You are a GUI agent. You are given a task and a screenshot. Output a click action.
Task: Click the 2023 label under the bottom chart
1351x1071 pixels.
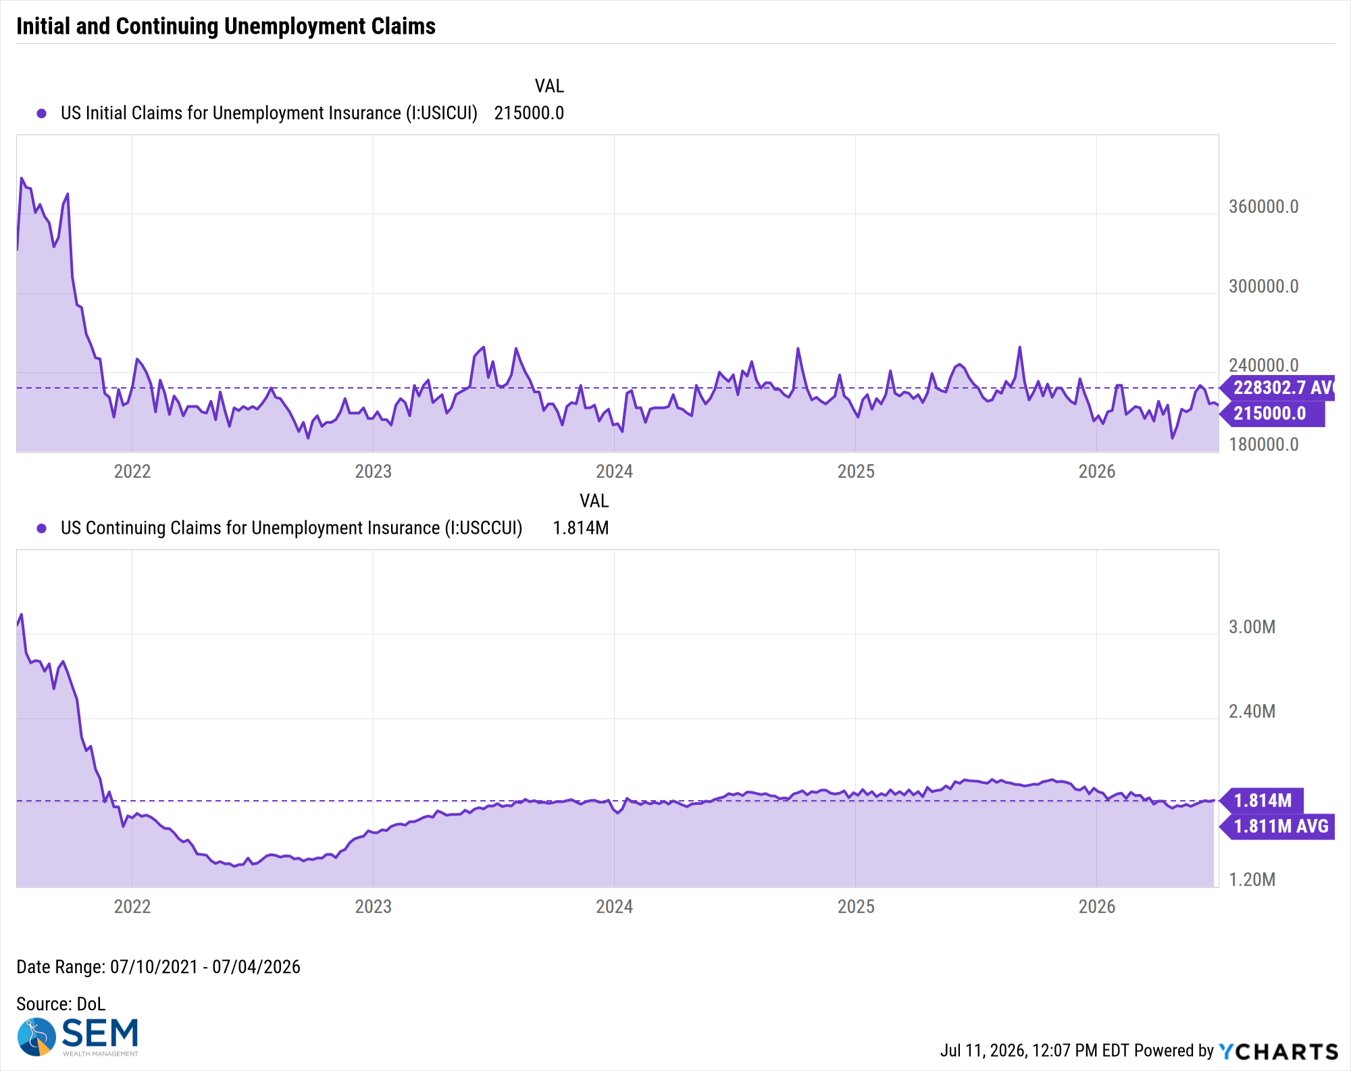click(x=373, y=907)
